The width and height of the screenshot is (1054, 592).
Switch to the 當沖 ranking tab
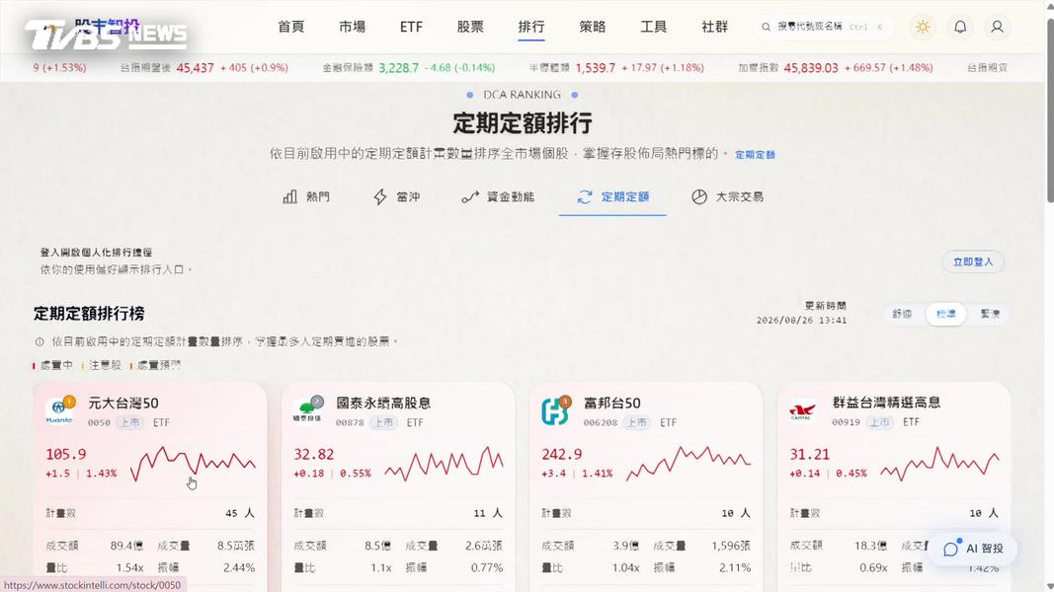tap(396, 196)
